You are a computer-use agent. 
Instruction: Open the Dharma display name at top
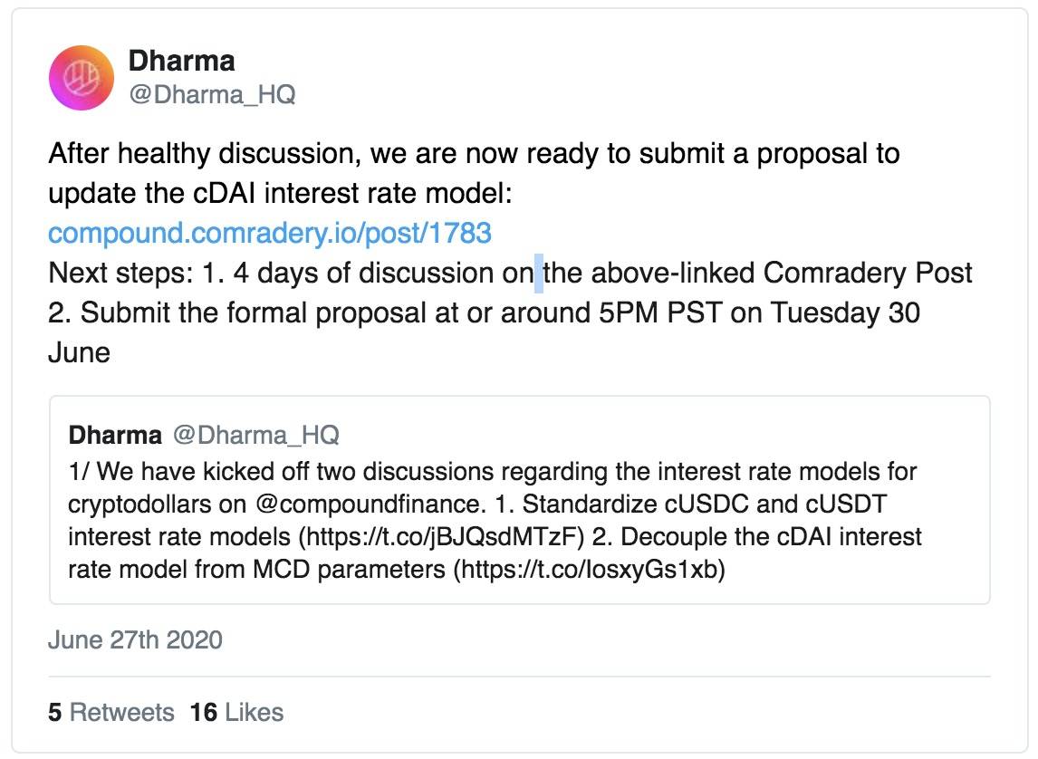tap(181, 61)
